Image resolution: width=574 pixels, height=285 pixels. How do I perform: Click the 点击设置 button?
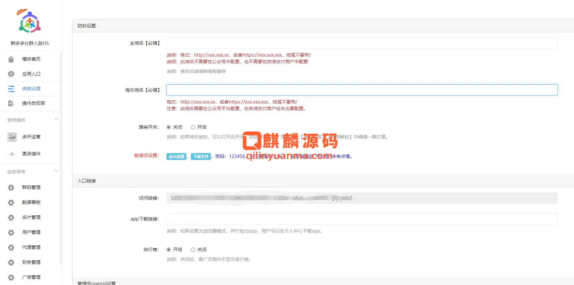click(x=177, y=156)
